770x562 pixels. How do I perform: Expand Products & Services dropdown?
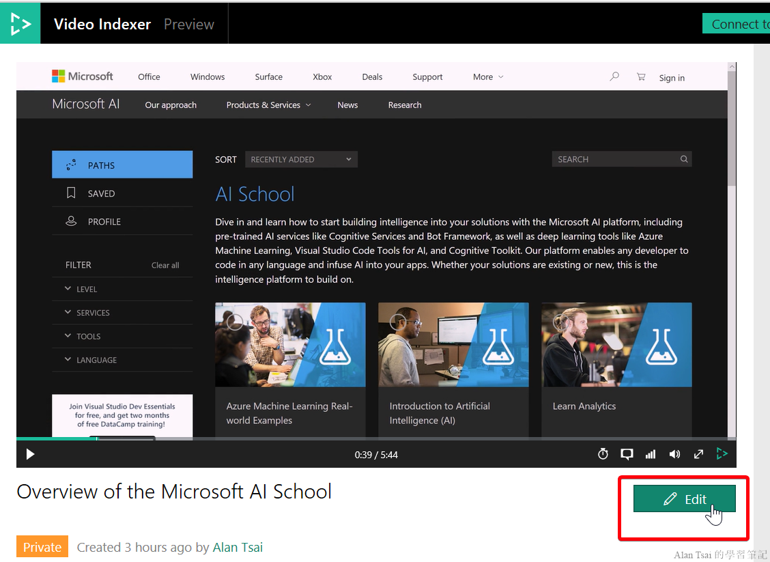point(269,105)
